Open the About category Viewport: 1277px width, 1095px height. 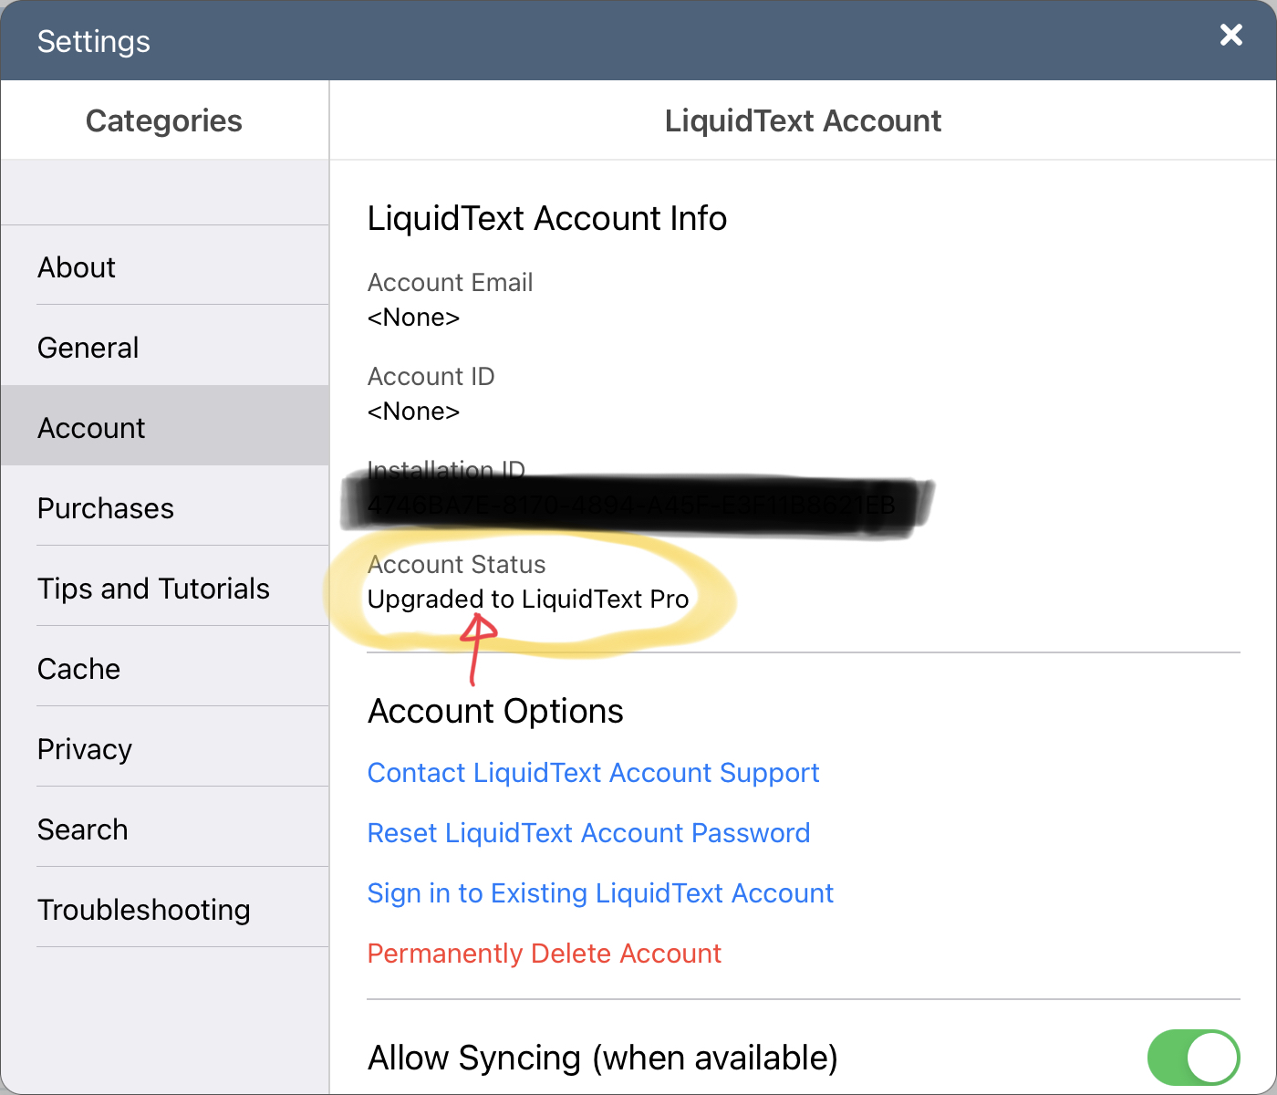pos(165,267)
